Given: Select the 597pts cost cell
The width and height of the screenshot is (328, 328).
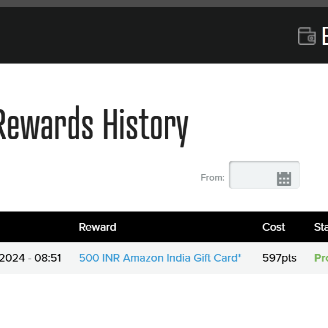Looking at the screenshot, I should (x=279, y=258).
